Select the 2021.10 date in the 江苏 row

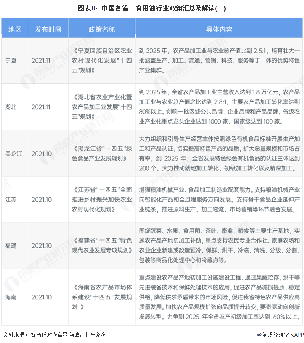click(42, 200)
